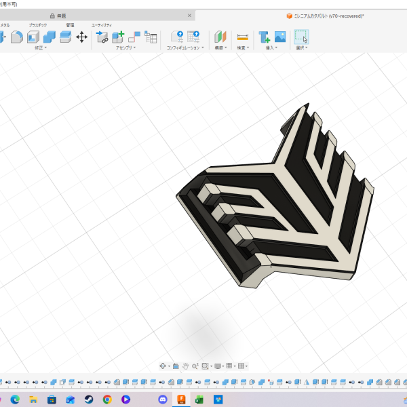
Task: Click the Look At icon
Action: tap(176, 366)
